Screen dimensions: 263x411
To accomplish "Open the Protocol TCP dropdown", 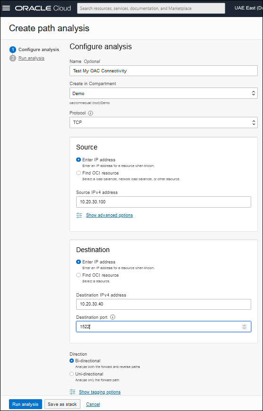I will 163,122.
